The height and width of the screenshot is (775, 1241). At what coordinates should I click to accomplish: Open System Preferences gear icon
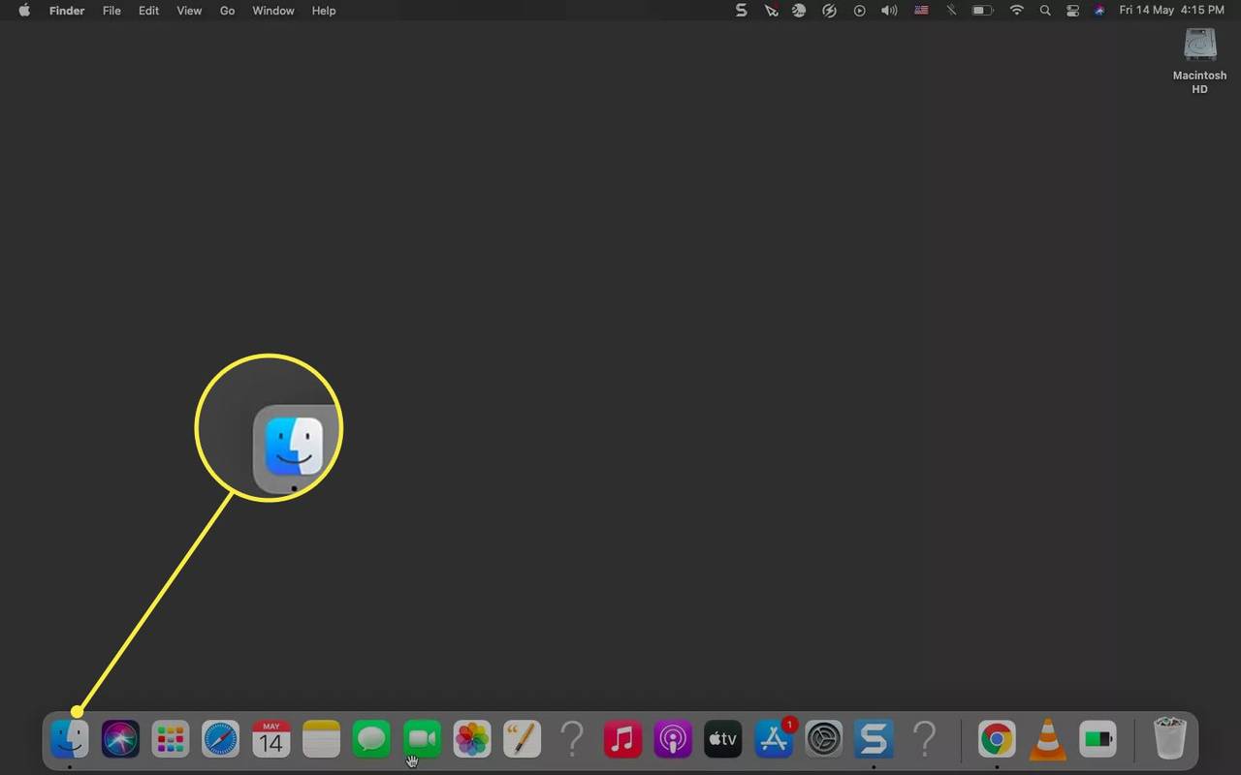824,740
